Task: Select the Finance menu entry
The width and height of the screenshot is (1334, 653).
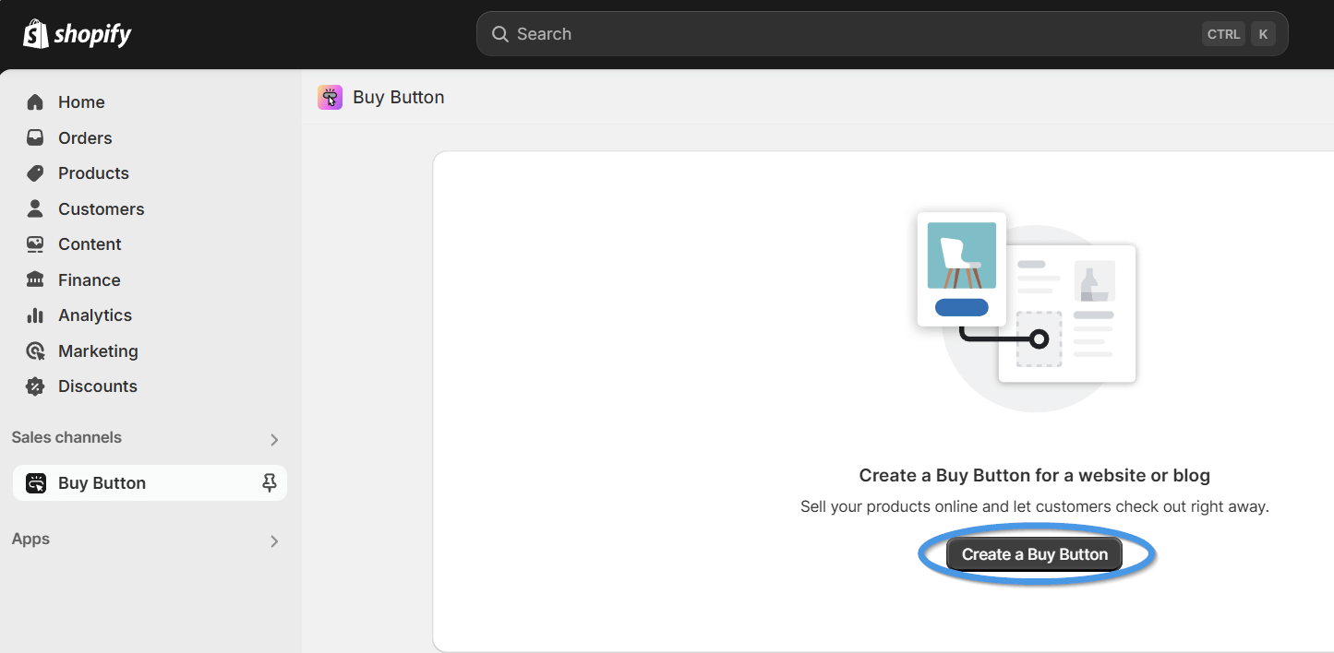Action: 90,279
